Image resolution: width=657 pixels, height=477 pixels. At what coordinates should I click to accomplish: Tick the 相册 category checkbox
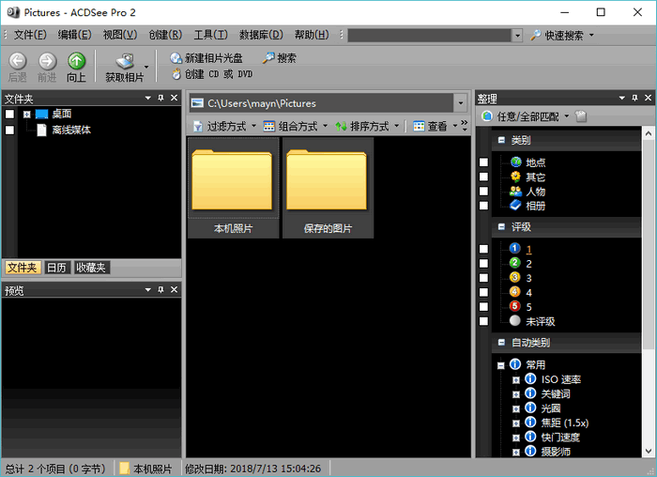[483, 206]
